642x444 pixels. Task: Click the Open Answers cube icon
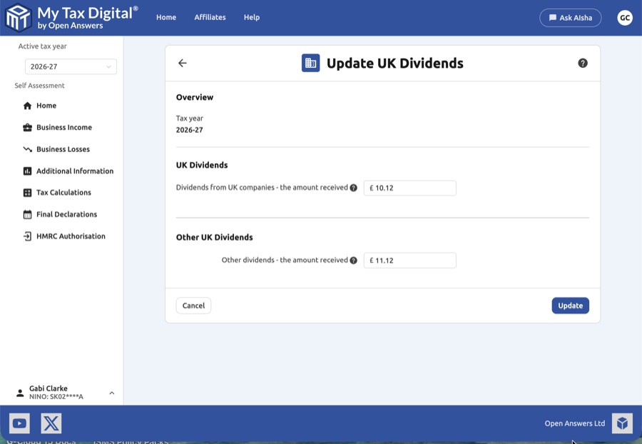(622, 423)
